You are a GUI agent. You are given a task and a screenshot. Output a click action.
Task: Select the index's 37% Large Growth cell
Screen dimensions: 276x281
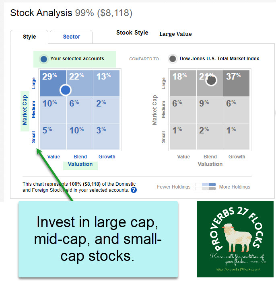point(237,83)
